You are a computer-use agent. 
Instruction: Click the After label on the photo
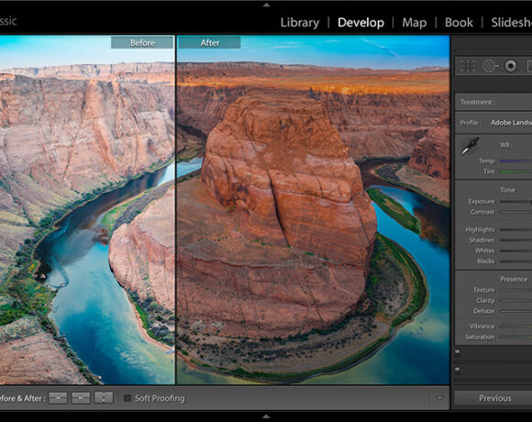point(210,43)
